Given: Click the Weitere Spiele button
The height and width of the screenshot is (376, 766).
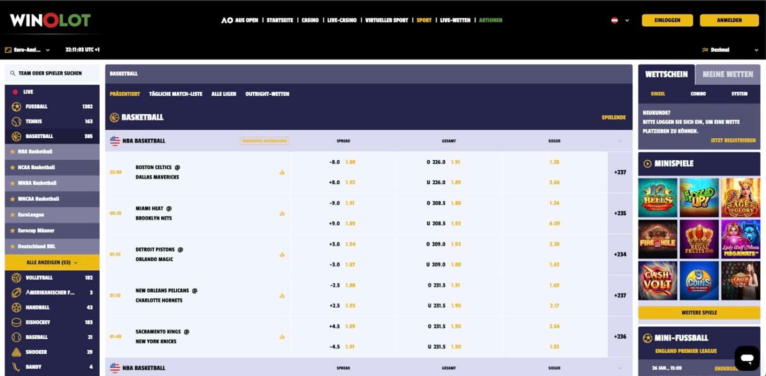Looking at the screenshot, I should coord(699,313).
